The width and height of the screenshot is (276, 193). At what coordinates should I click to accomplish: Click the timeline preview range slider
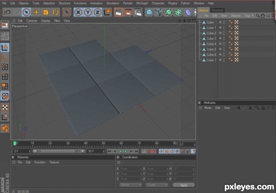tap(59, 151)
